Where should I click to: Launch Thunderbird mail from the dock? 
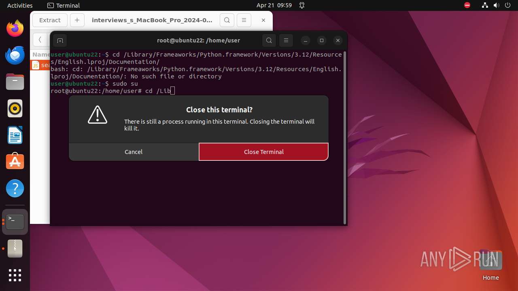pos(15,55)
